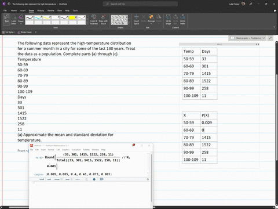Switch to the Insert tab

click(x=23, y=10)
